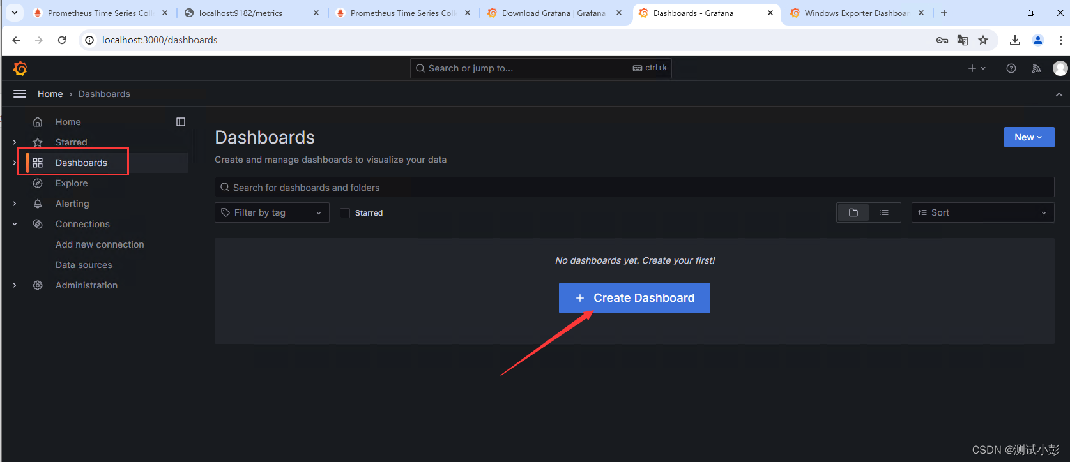Click the Starred star icon in sidebar
The height and width of the screenshot is (462, 1070).
coord(38,142)
